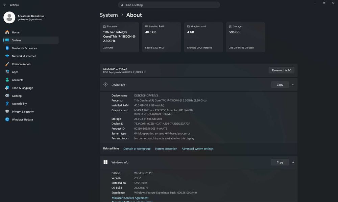Click the Installed on date 12/01/2025
This screenshot has width=338, height=202.
point(141,183)
